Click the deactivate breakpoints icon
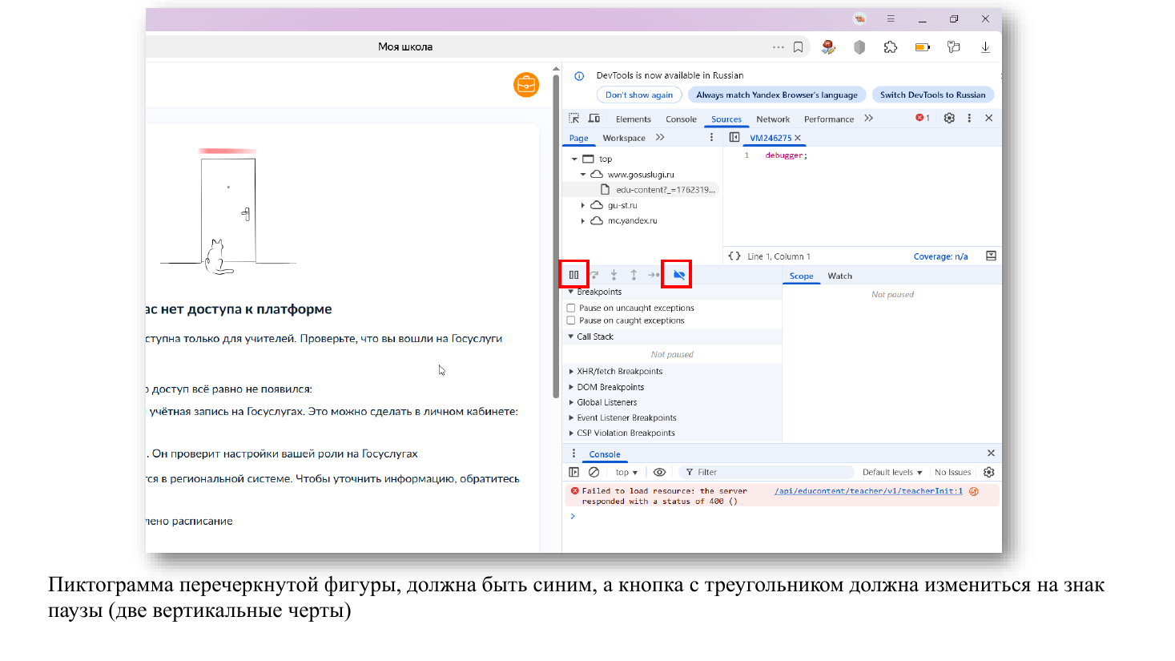The width and height of the screenshot is (1175, 661). (x=678, y=275)
